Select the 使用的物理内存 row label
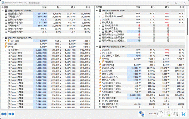189x119 pixels. [15, 23]
